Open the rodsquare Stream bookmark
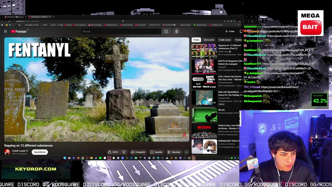Image resolution: width=332 pixels, height=187 pixels. point(200,25)
